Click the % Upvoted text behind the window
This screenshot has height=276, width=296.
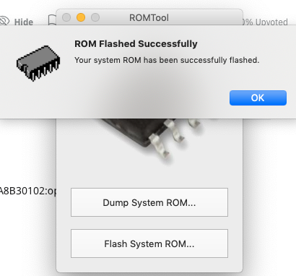[x=267, y=22]
